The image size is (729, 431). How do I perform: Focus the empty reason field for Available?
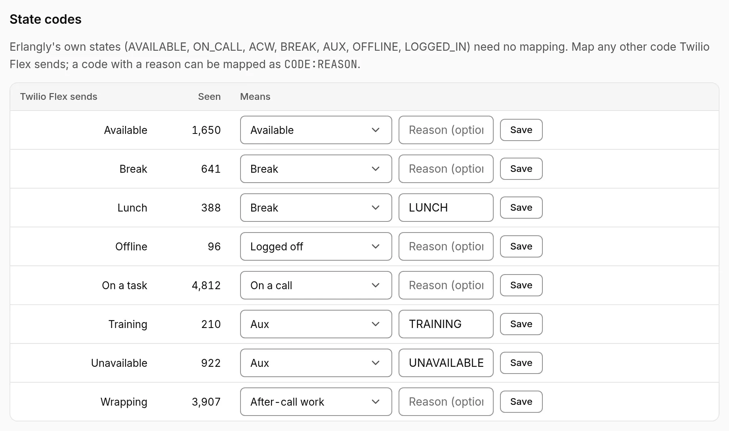[446, 130]
